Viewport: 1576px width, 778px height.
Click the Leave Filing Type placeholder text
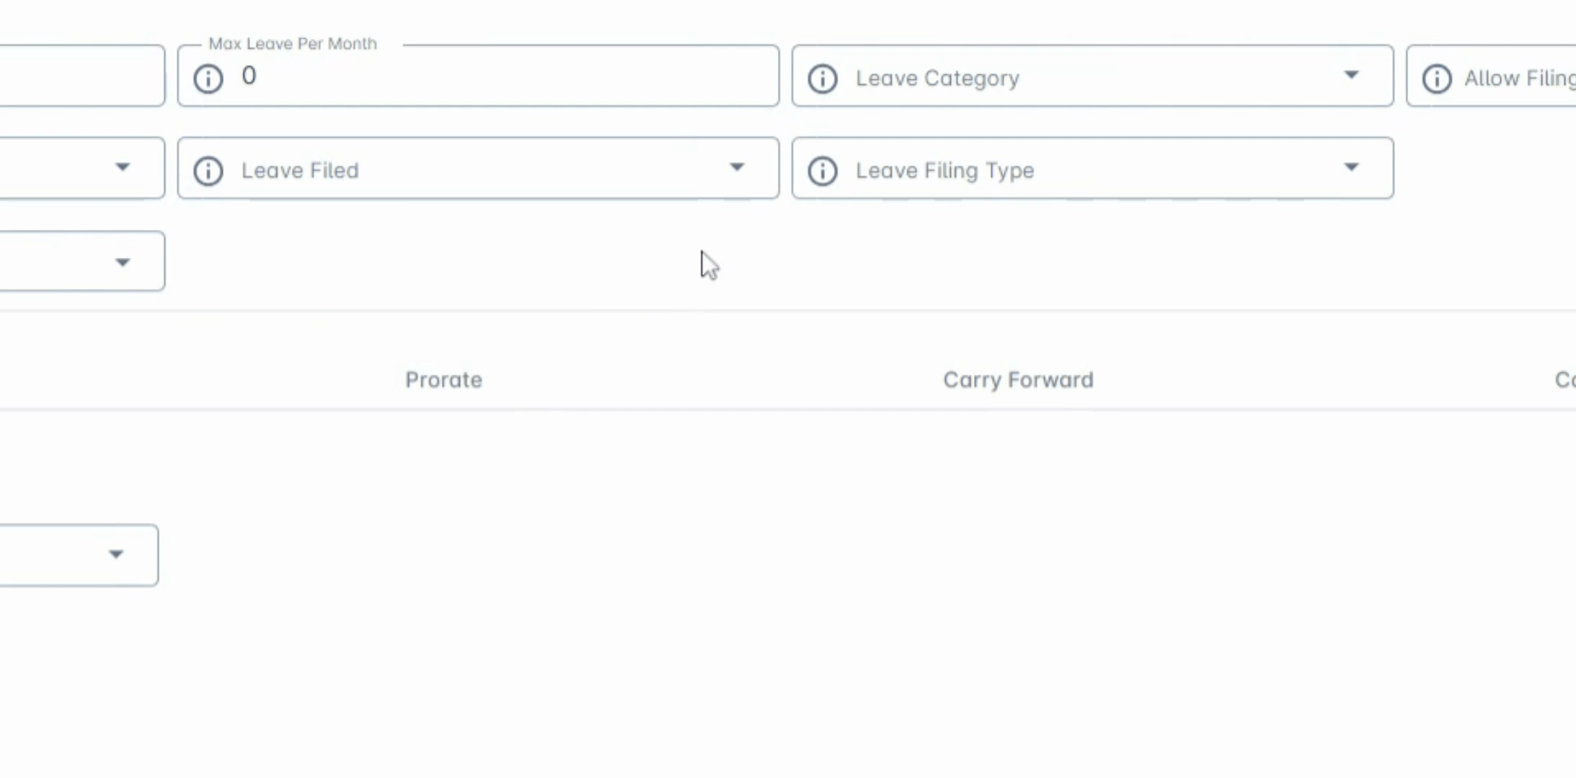[944, 171]
